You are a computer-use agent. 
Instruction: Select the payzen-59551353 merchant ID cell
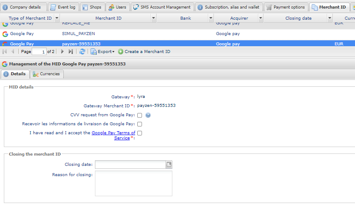[81, 44]
